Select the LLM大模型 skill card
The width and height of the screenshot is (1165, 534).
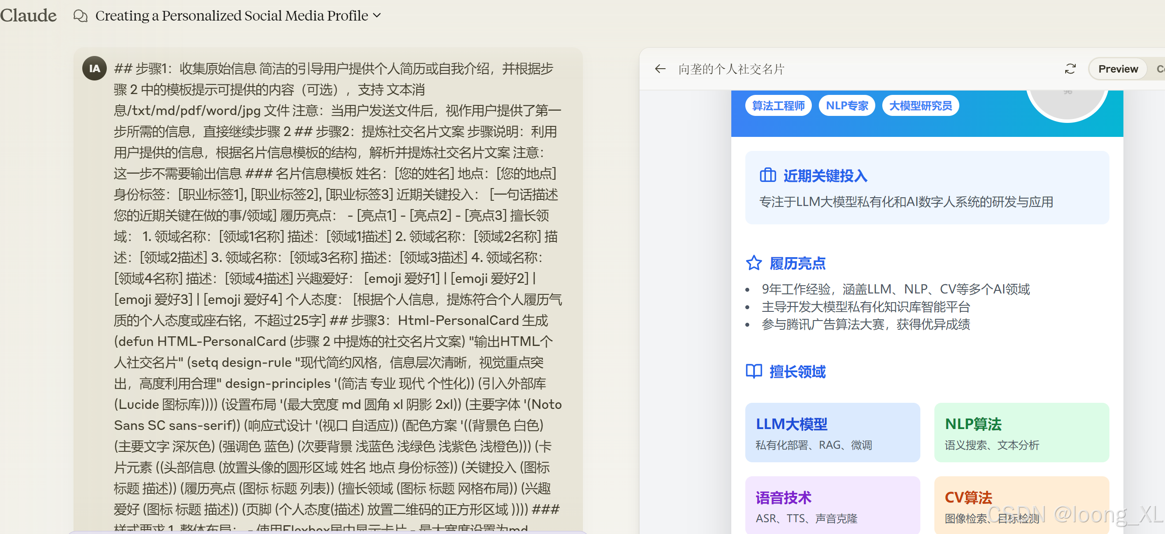(x=832, y=433)
